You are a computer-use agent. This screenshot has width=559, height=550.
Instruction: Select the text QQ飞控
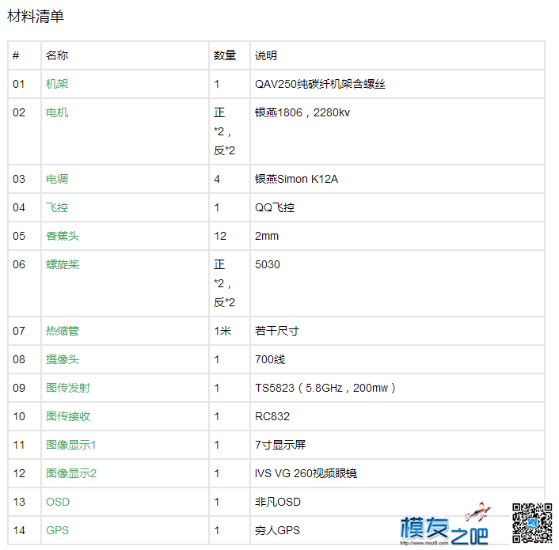pyautogui.click(x=275, y=207)
